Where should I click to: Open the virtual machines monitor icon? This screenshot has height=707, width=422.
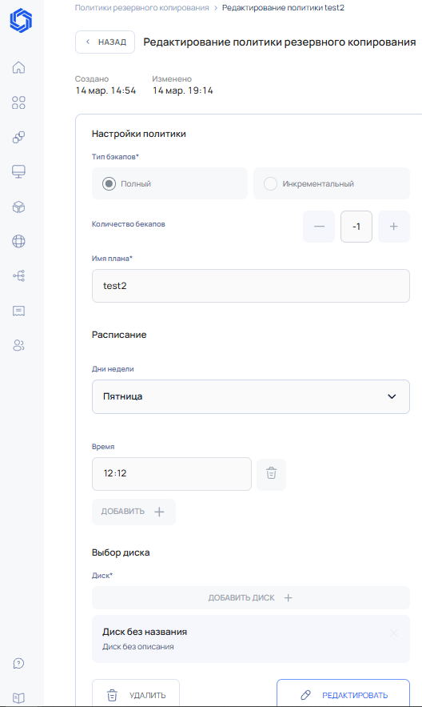(18, 171)
